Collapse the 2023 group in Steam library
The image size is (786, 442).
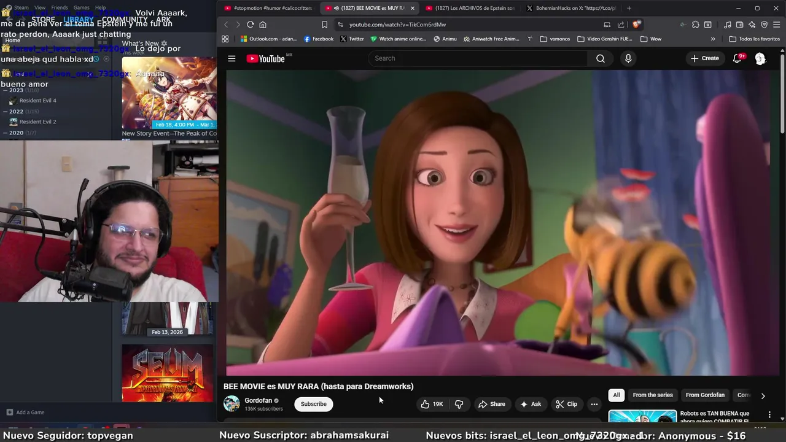pos(6,90)
